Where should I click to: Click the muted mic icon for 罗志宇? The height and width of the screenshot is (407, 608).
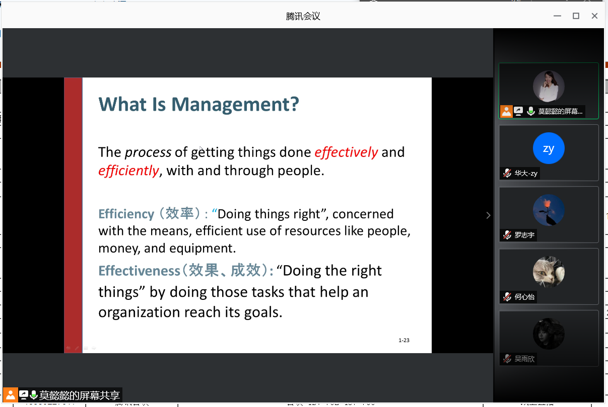(507, 235)
